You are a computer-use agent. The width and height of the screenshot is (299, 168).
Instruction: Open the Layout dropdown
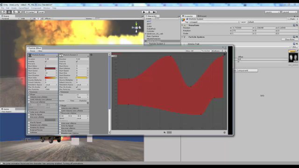pyautogui.click(x=289, y=12)
